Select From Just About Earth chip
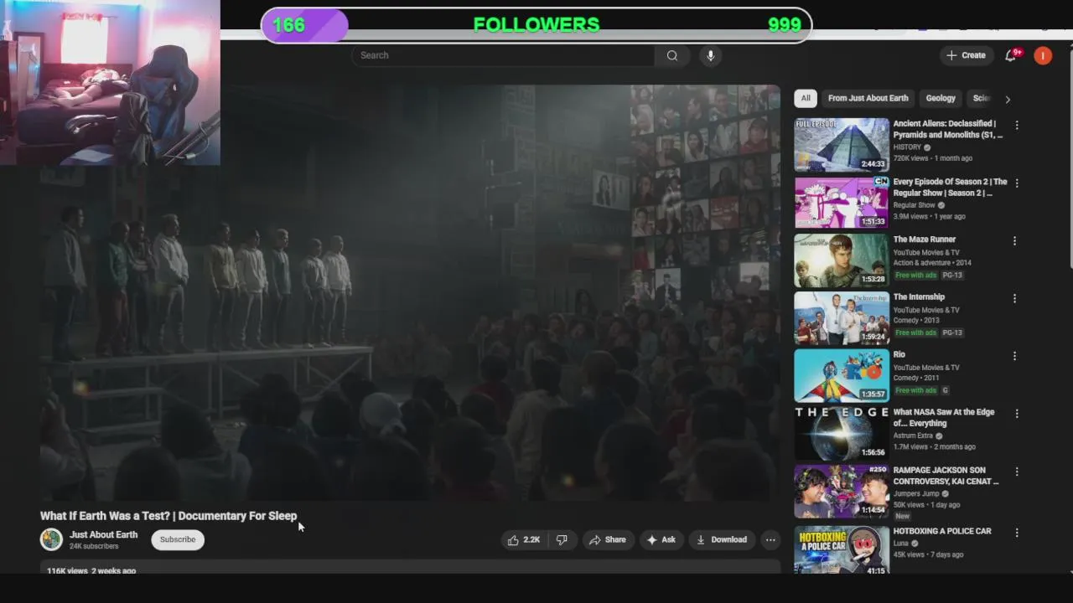Screen dimensions: 1073x603 pos(868,98)
